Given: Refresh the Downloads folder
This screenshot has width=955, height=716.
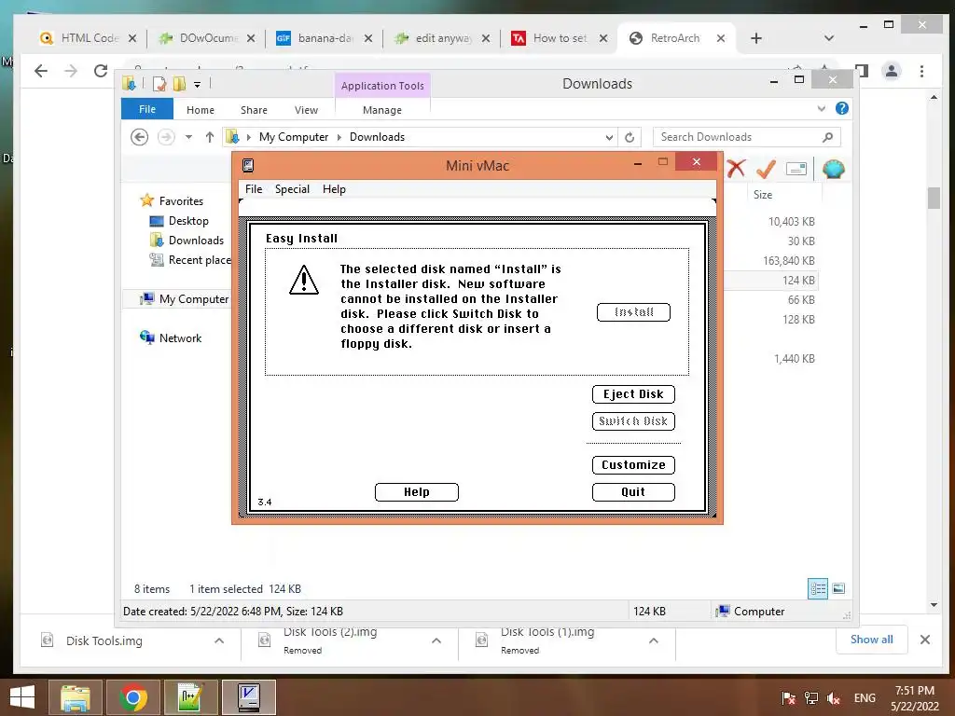Looking at the screenshot, I should coord(630,137).
